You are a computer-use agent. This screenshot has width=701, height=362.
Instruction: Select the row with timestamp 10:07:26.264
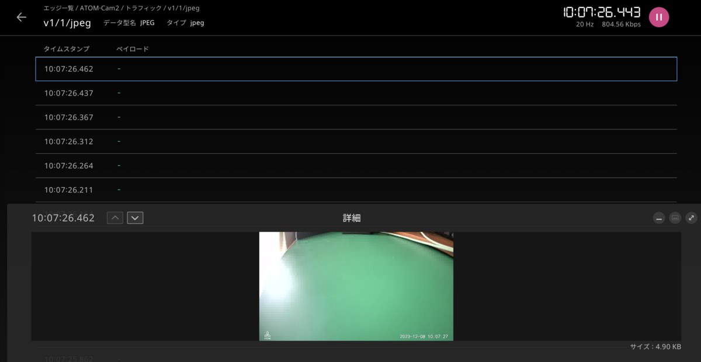pos(356,166)
